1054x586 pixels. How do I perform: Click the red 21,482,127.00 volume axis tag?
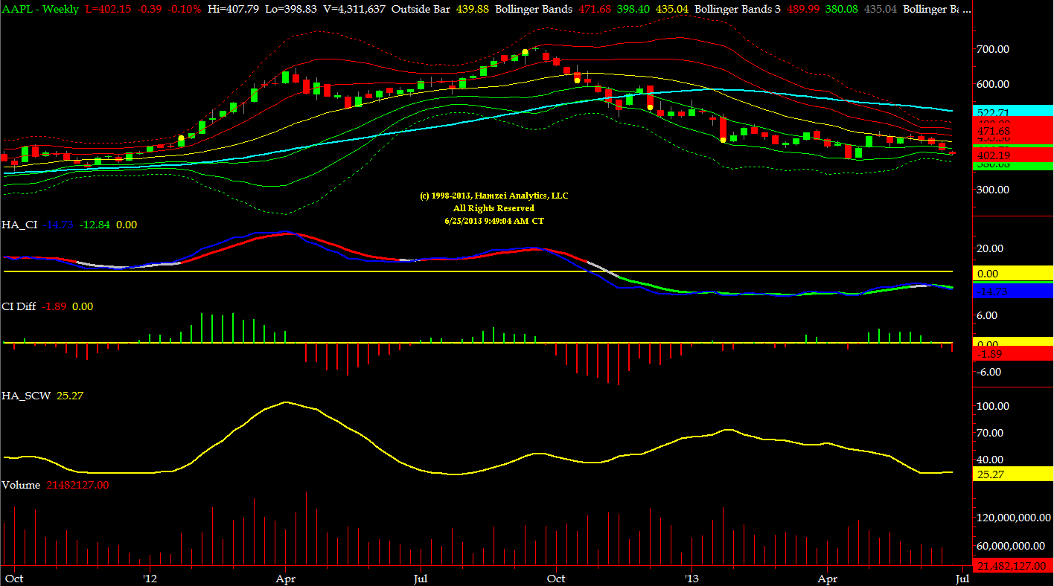click(x=1013, y=566)
